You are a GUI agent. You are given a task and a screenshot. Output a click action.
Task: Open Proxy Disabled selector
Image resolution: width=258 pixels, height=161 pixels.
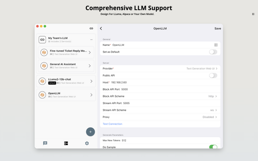[160, 117]
